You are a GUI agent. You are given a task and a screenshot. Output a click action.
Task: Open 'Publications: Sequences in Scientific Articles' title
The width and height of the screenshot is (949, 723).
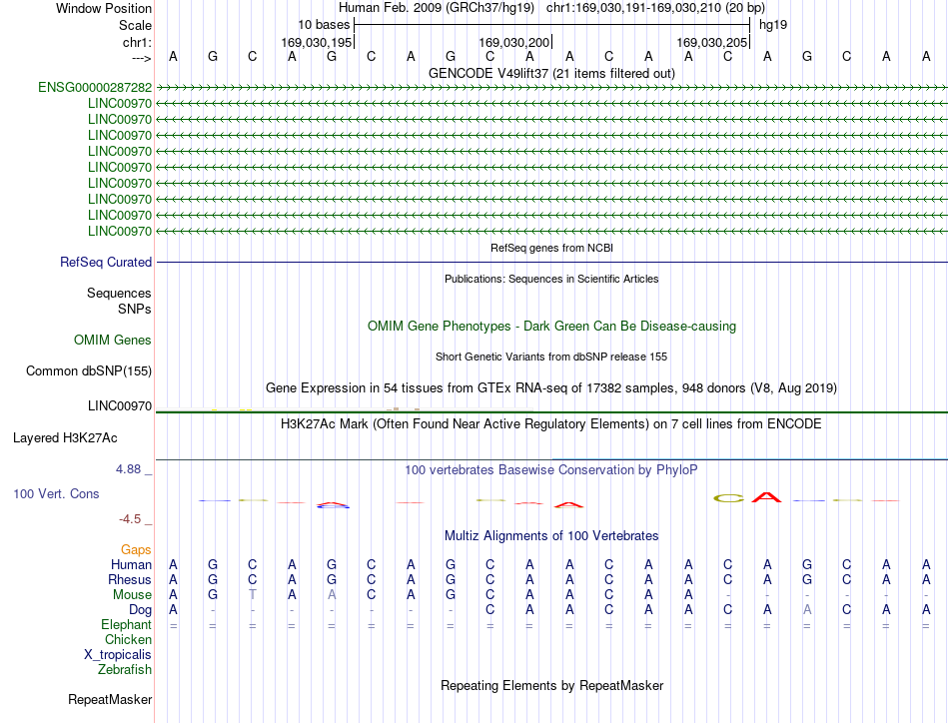point(551,279)
